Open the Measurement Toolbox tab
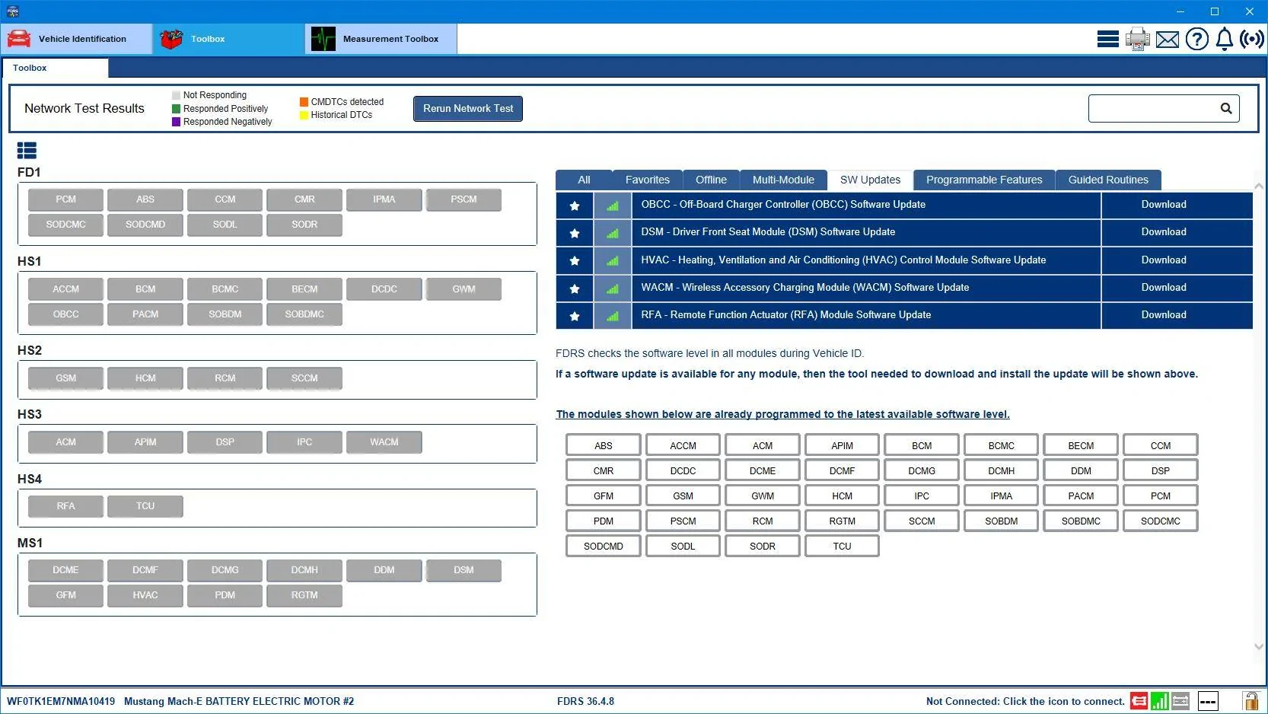The height and width of the screenshot is (714, 1268). (x=381, y=39)
